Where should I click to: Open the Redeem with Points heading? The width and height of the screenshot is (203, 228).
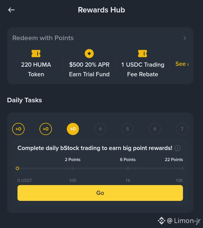coord(43,38)
